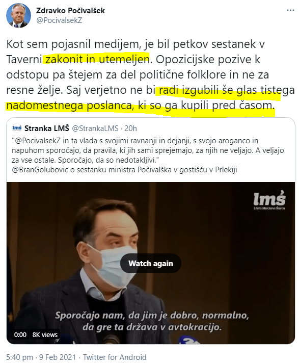The image size is (299, 364).
Task: Open the @StrankaLMS handle link
Action: [x=95, y=128]
